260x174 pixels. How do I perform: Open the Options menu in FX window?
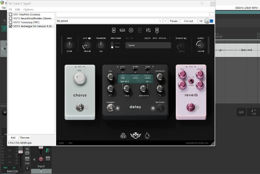(28, 9)
